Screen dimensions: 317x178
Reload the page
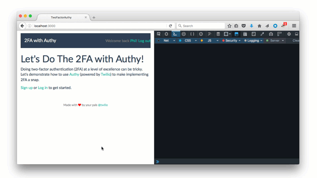170,26
